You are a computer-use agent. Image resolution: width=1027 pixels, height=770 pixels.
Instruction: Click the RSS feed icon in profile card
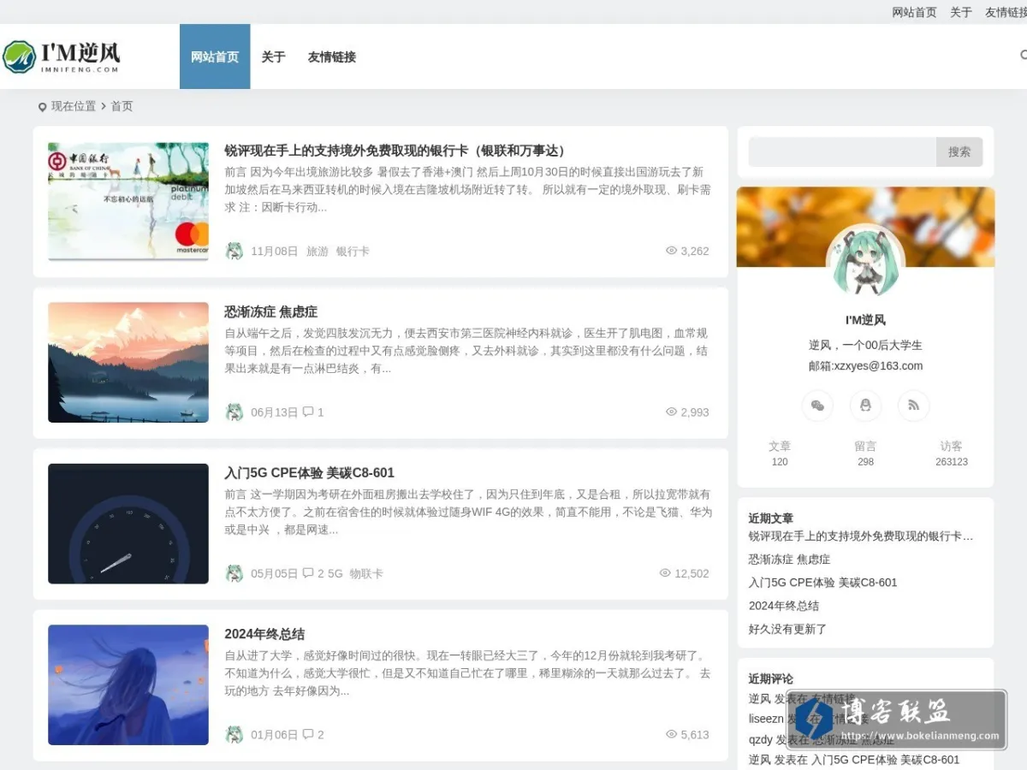[913, 406]
